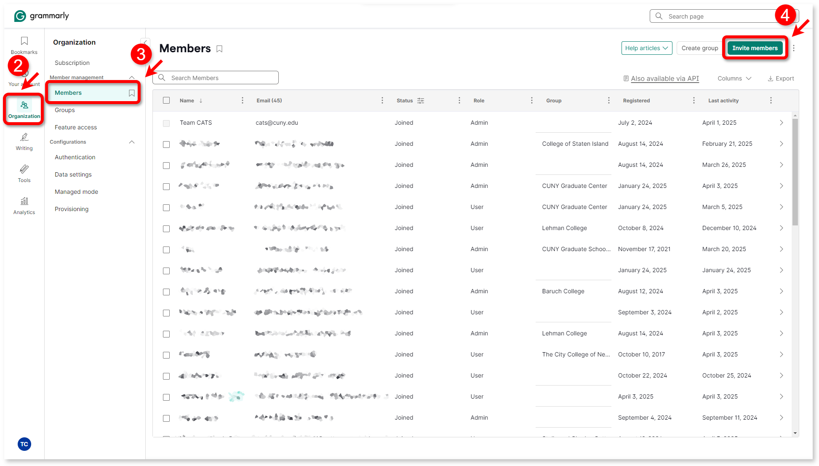The height and width of the screenshot is (466, 819).
Task: Click the Invite members button
Action: coord(755,48)
